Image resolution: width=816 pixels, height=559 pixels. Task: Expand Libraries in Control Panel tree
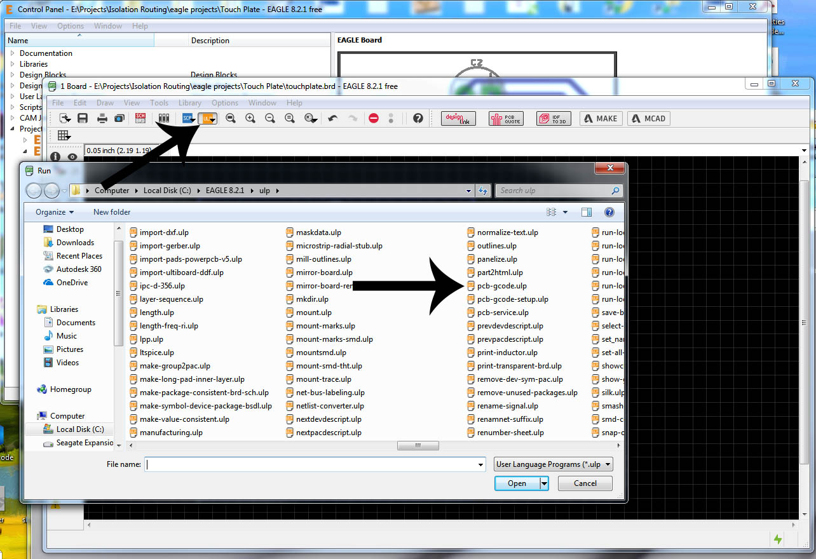tap(13, 64)
